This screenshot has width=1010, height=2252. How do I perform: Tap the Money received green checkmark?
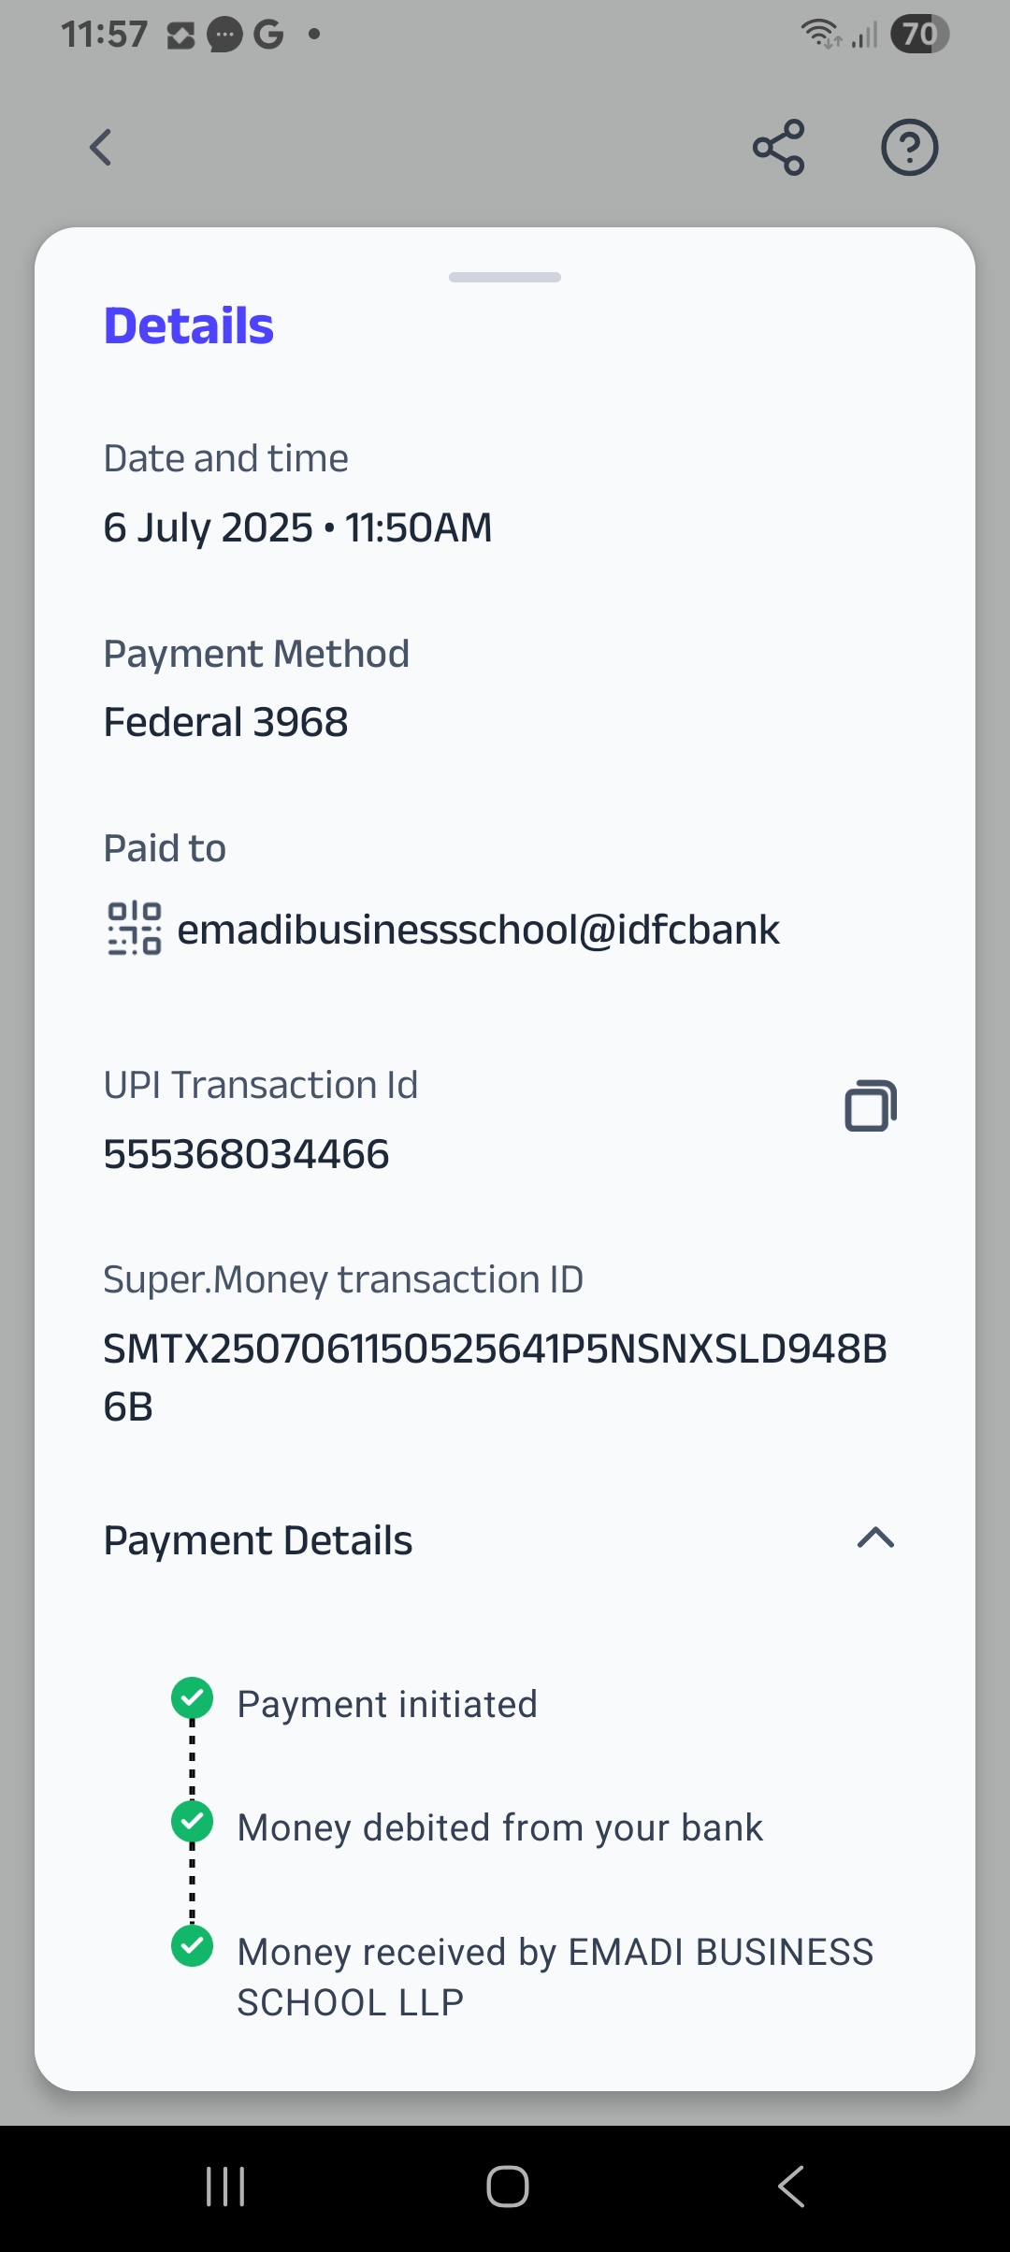click(x=193, y=1946)
